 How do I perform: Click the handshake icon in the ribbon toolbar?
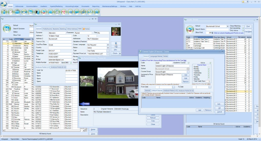[x=24, y=12]
